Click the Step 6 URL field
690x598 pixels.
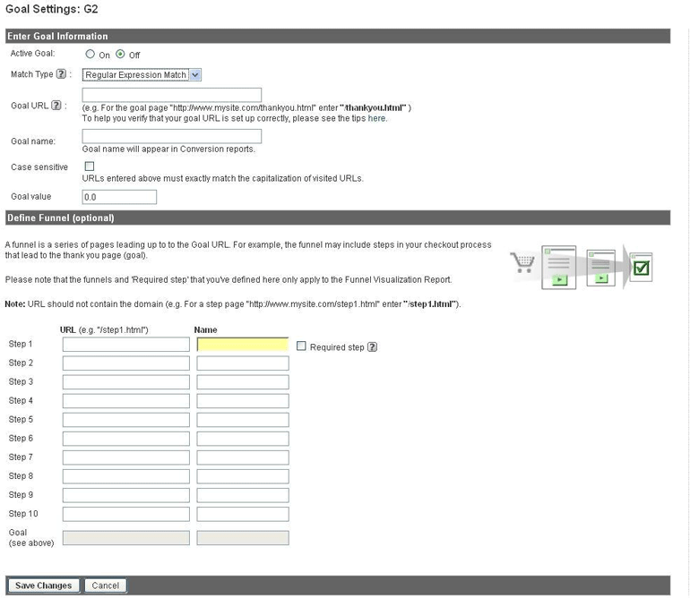tap(125, 439)
